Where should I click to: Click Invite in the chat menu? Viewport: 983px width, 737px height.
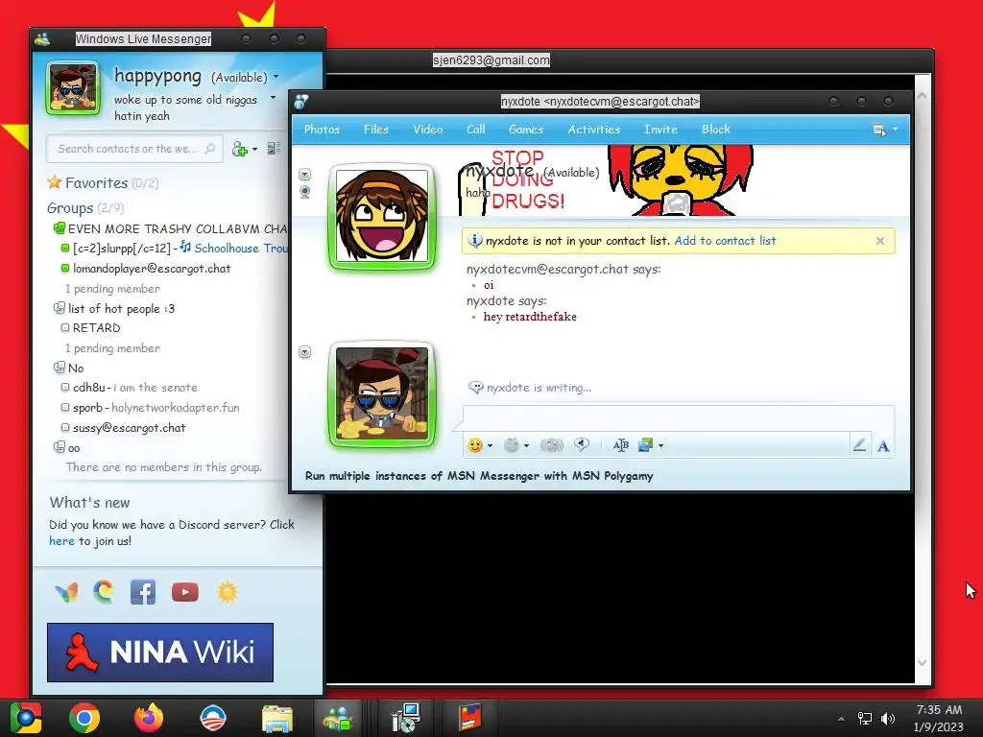[660, 130]
